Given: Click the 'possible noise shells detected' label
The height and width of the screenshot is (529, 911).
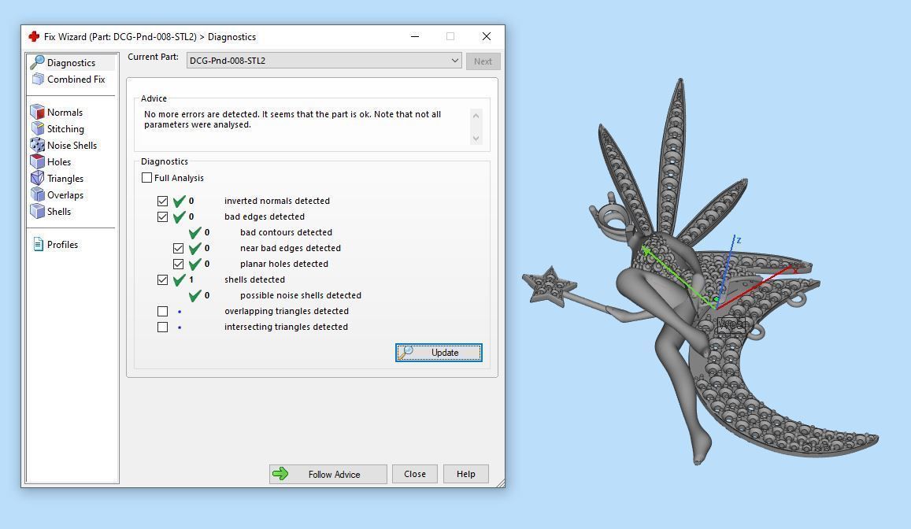Looking at the screenshot, I should [x=300, y=295].
